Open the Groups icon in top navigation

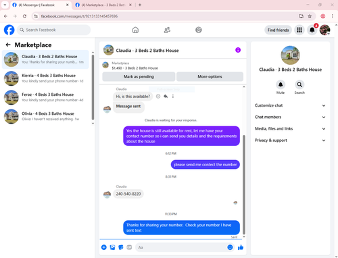pos(199,30)
